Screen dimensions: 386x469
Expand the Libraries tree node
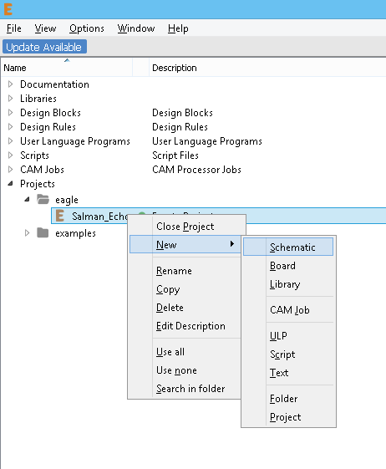11,98
